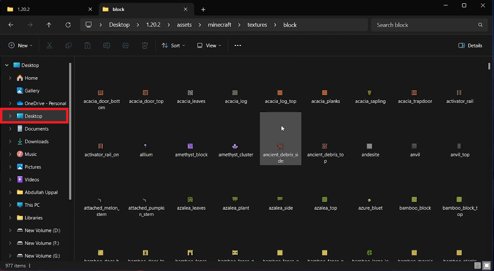Expand the This PC tree node

click(x=10, y=205)
